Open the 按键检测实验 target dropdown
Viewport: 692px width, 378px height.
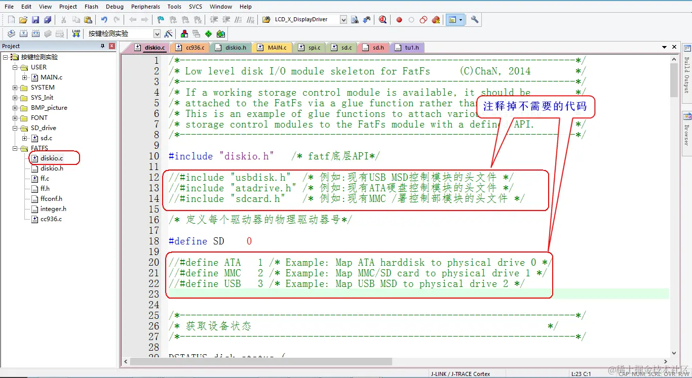[x=157, y=34]
